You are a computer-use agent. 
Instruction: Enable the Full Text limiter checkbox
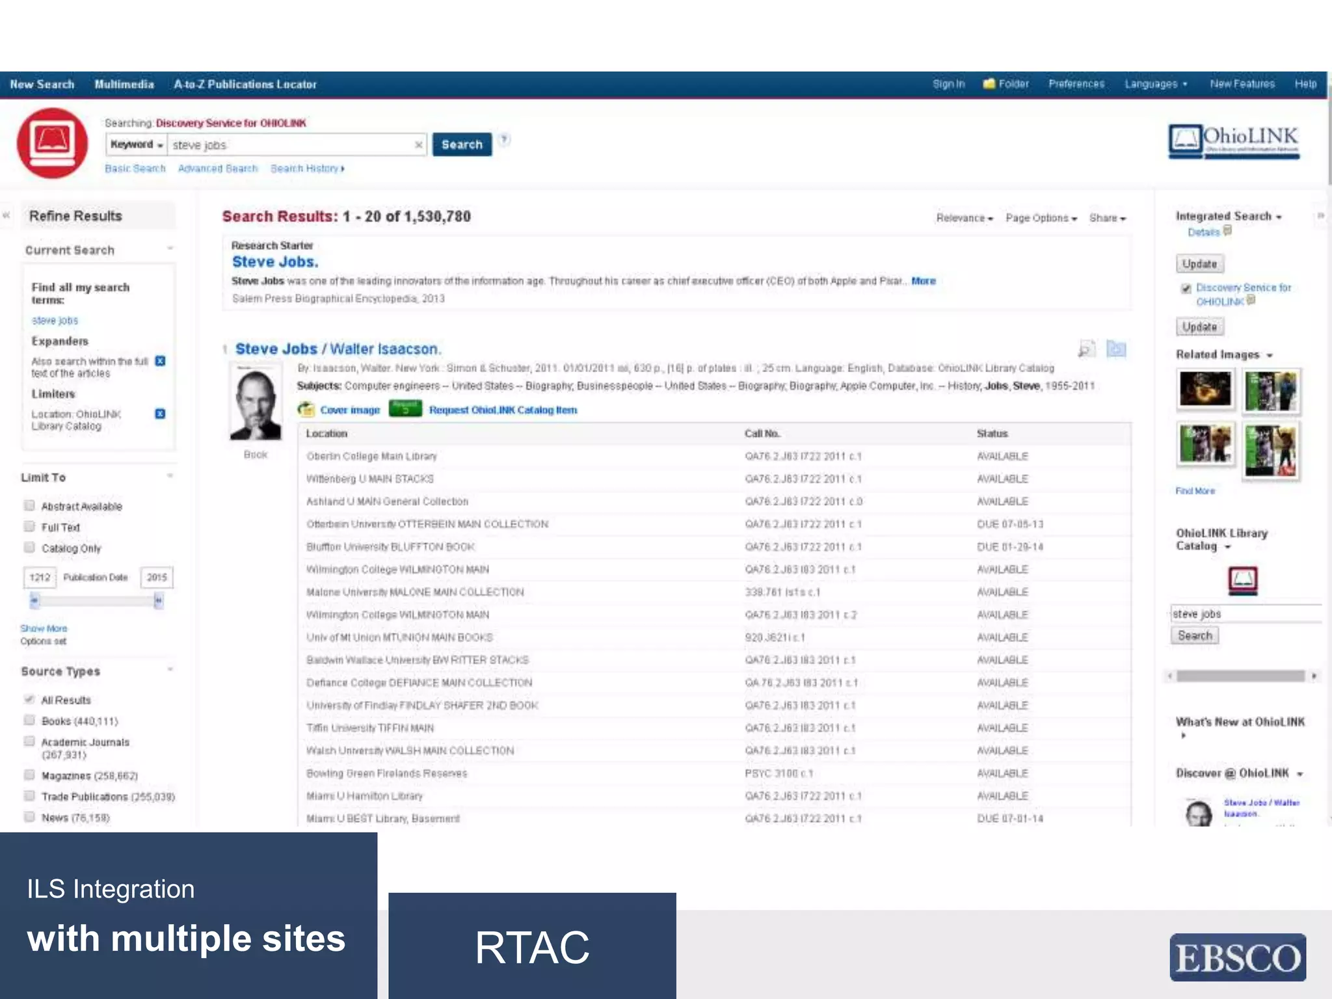(29, 526)
